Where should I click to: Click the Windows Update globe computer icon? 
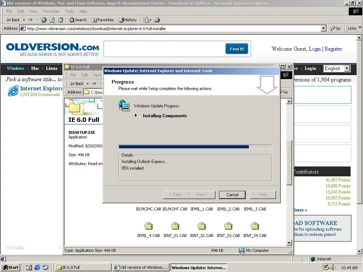pos(124,106)
